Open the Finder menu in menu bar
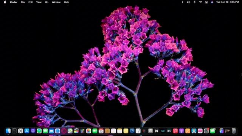Image resolution: width=242 pixels, height=136 pixels. tap(14, 2)
